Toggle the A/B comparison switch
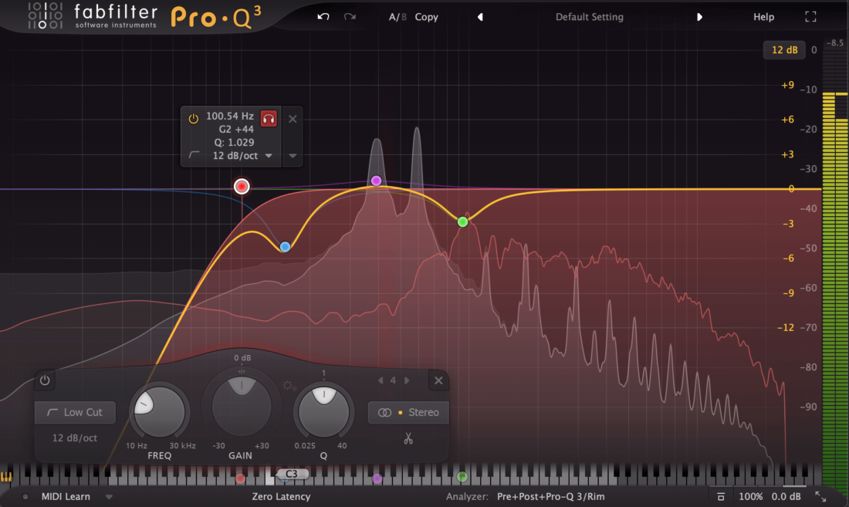This screenshot has height=507, width=849. (397, 17)
